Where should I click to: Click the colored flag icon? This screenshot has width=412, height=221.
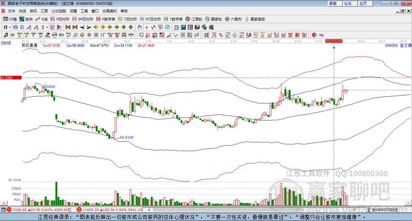pos(60,27)
